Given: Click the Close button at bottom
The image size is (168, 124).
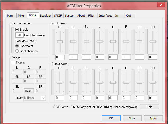Looking at the screenshot, I should (132, 118).
